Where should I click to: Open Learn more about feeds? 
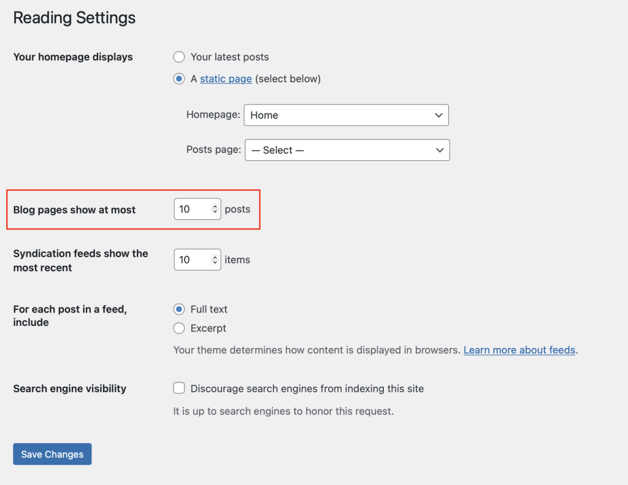pyautogui.click(x=519, y=350)
